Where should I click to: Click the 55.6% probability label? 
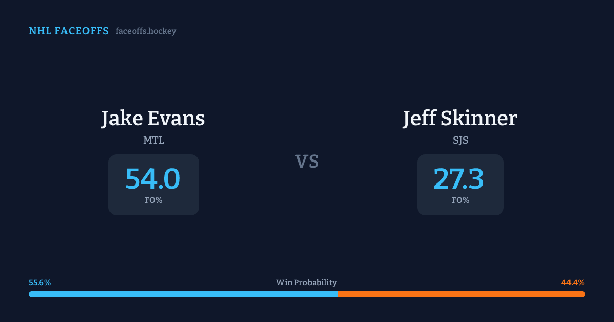pyautogui.click(x=40, y=283)
